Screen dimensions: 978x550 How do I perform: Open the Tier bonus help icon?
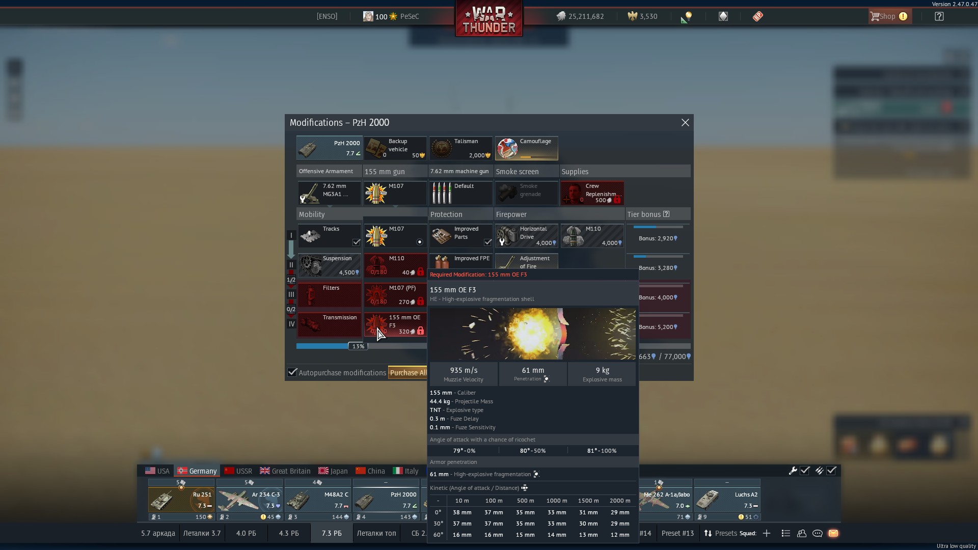(x=666, y=214)
